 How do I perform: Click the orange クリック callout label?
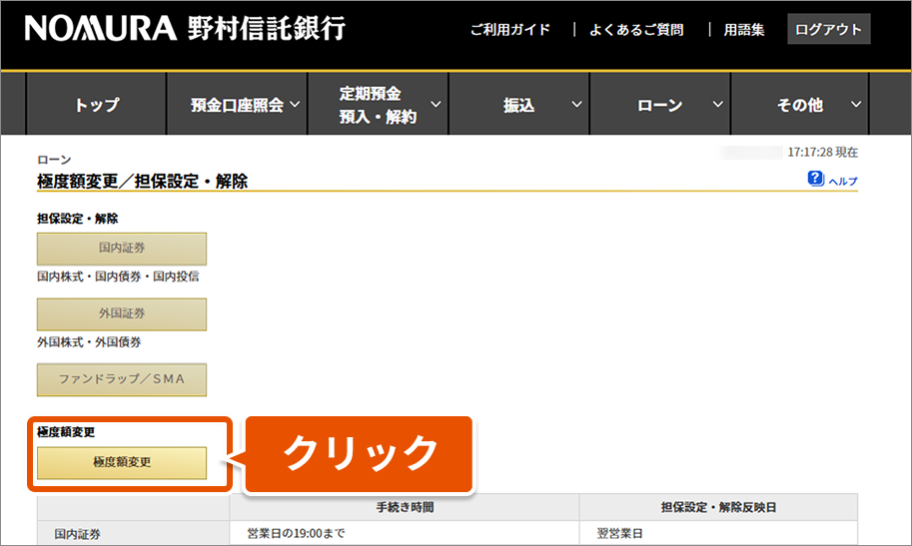coord(360,454)
